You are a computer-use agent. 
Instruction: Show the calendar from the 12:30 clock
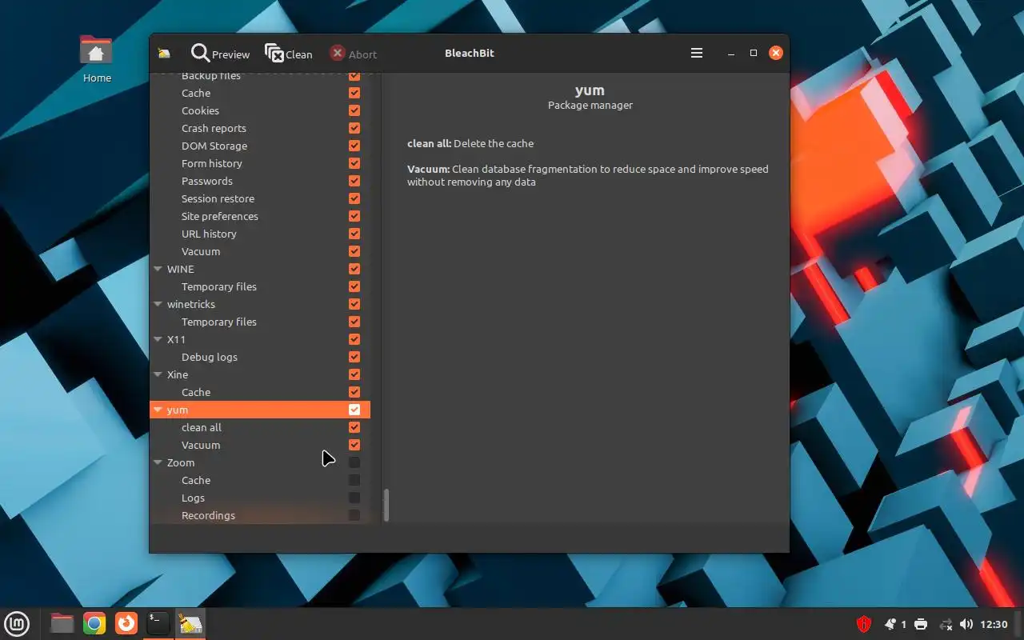[x=994, y=624]
